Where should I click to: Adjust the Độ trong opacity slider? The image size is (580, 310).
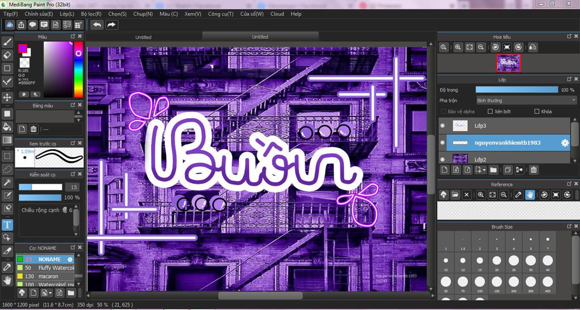(x=517, y=90)
